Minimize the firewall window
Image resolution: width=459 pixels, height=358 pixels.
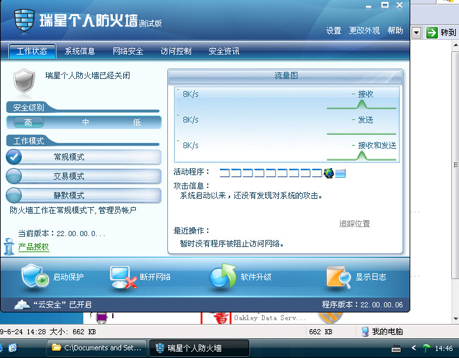369,6
